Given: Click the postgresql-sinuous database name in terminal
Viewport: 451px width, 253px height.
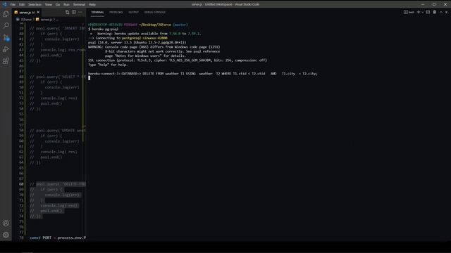Looking at the screenshot, I should [144, 38].
